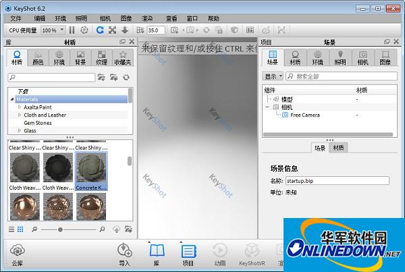Click the refresh library icon
The height and width of the screenshot is (272, 405).
point(126,77)
